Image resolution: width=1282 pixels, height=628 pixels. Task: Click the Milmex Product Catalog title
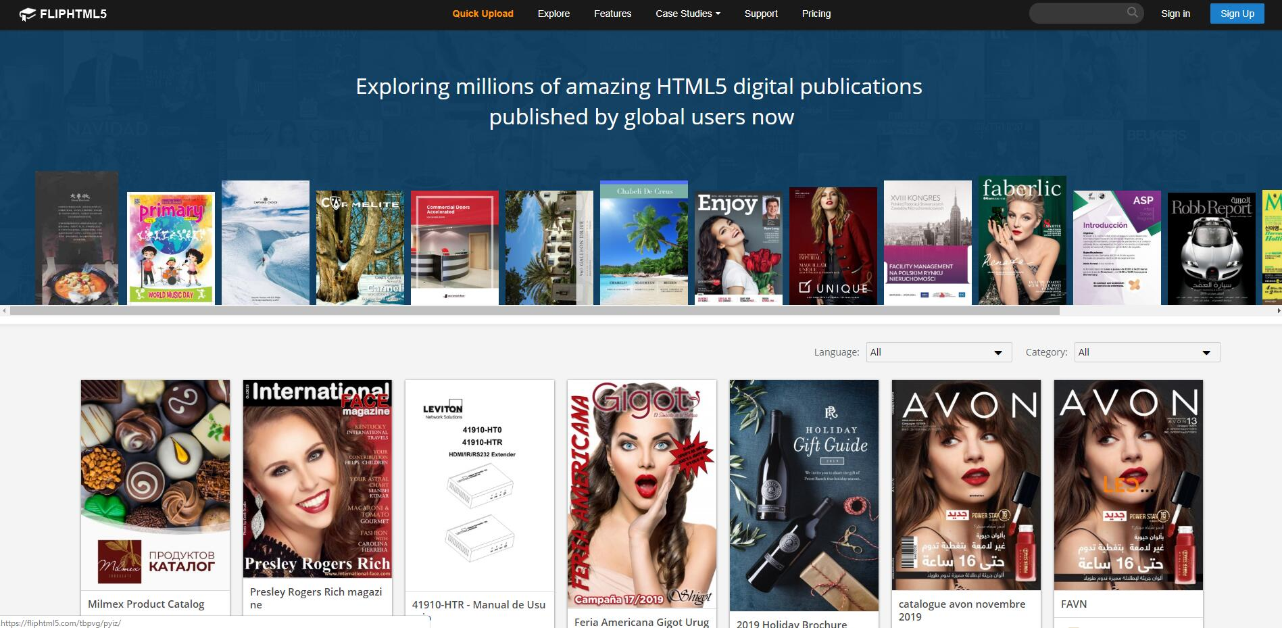point(146,604)
